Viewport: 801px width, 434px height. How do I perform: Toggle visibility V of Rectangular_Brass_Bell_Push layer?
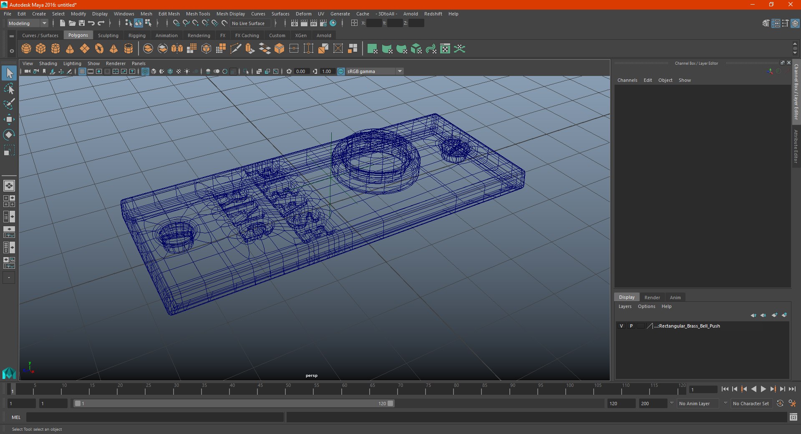(x=622, y=326)
